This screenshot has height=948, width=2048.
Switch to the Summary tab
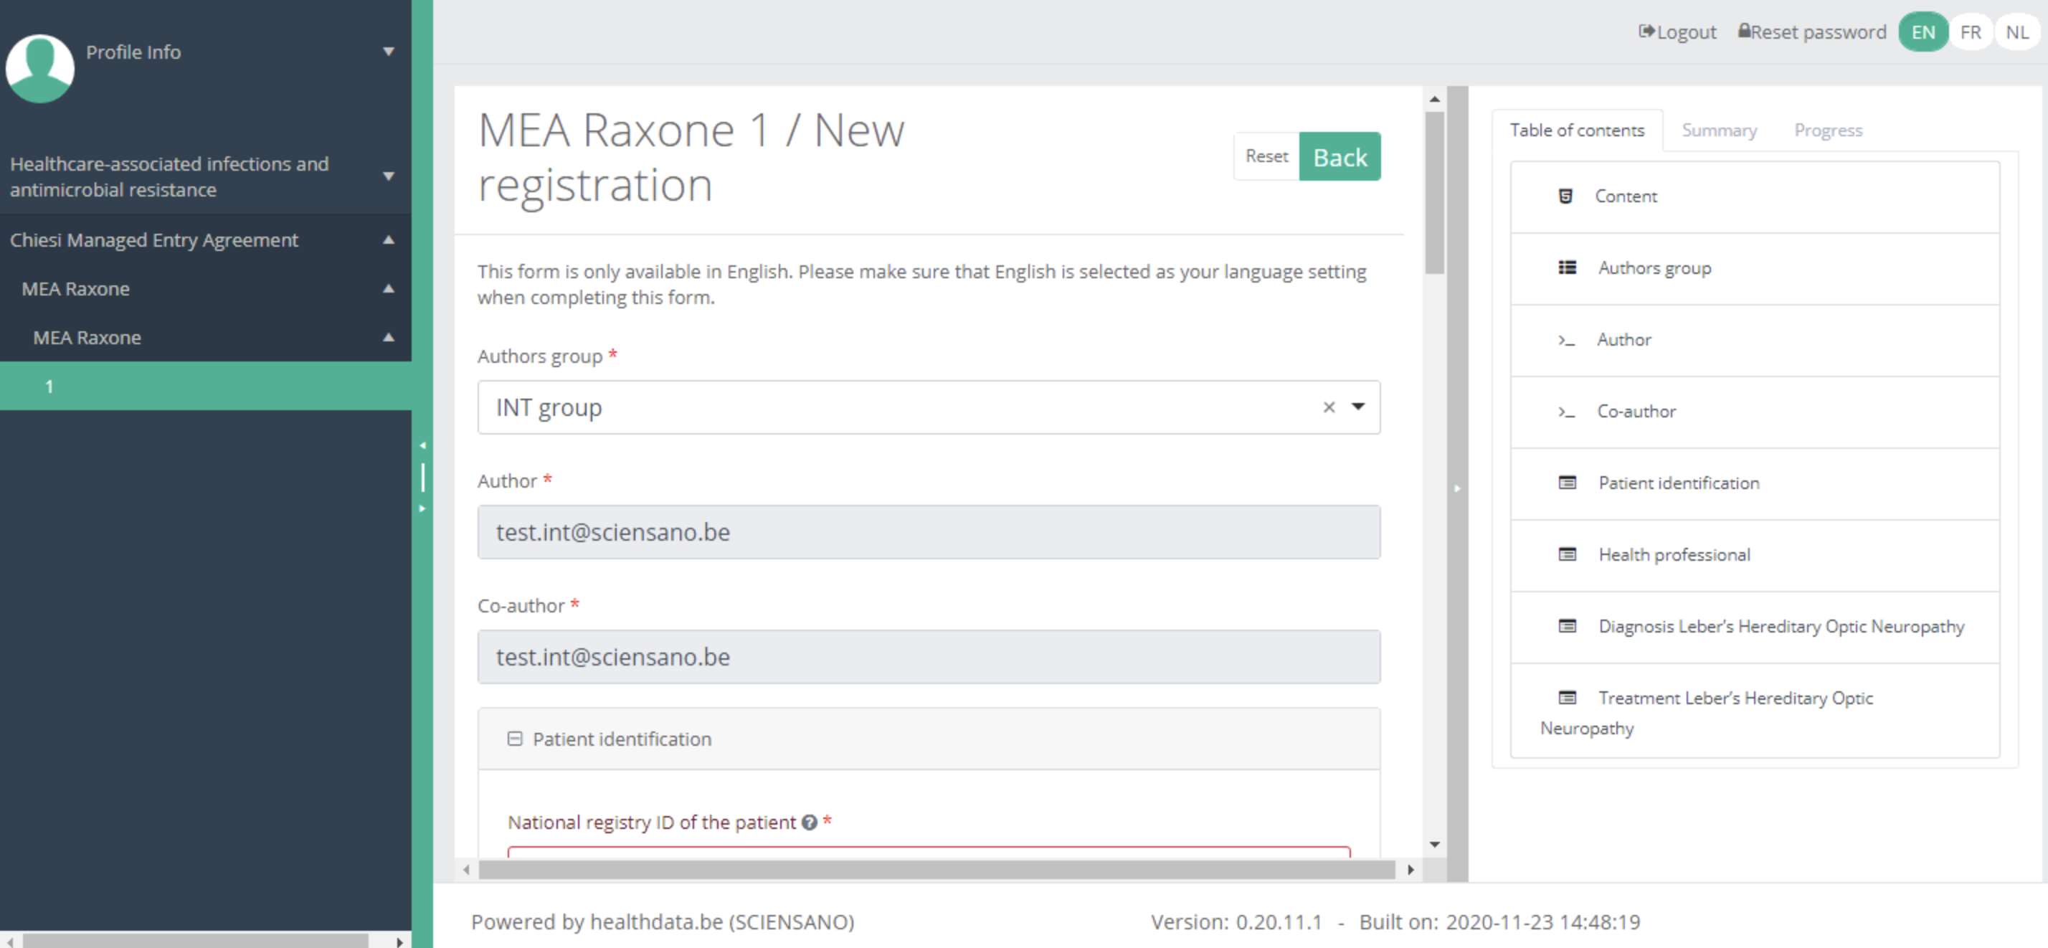pos(1719,131)
